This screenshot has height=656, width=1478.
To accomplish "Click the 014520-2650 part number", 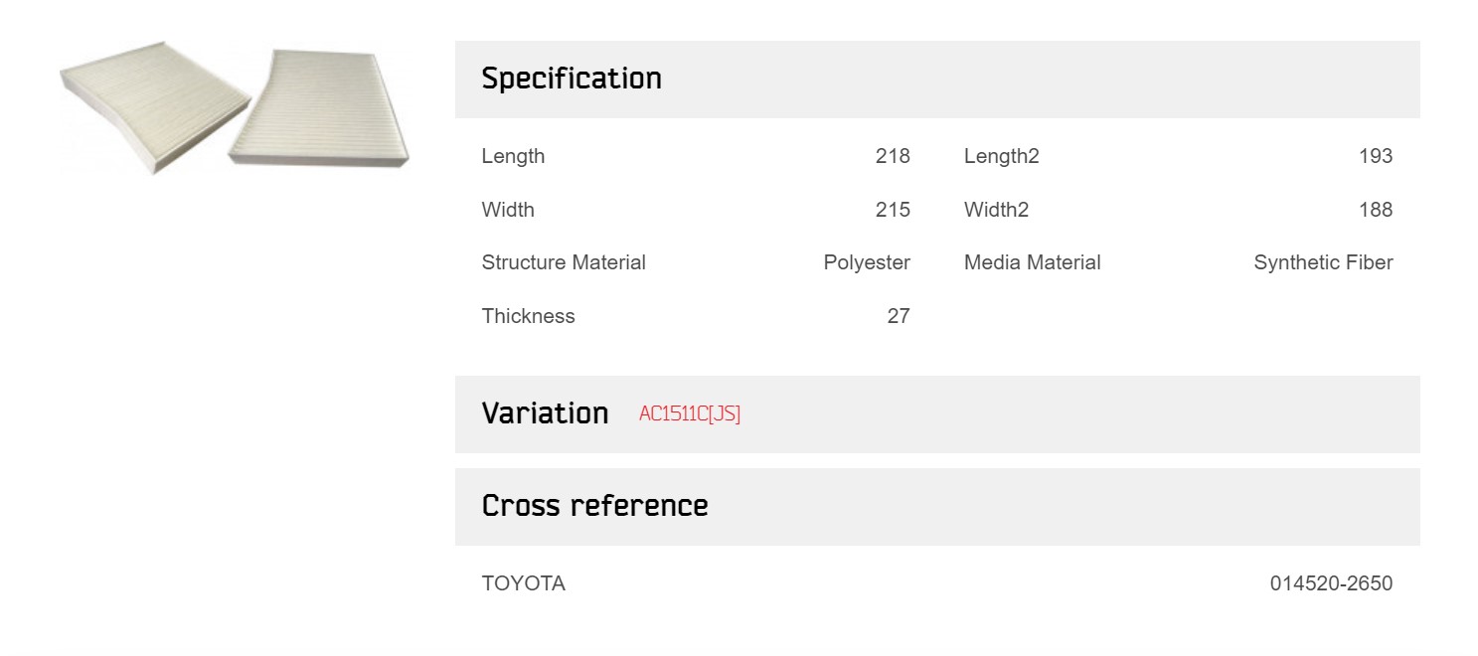I will [x=1331, y=583].
